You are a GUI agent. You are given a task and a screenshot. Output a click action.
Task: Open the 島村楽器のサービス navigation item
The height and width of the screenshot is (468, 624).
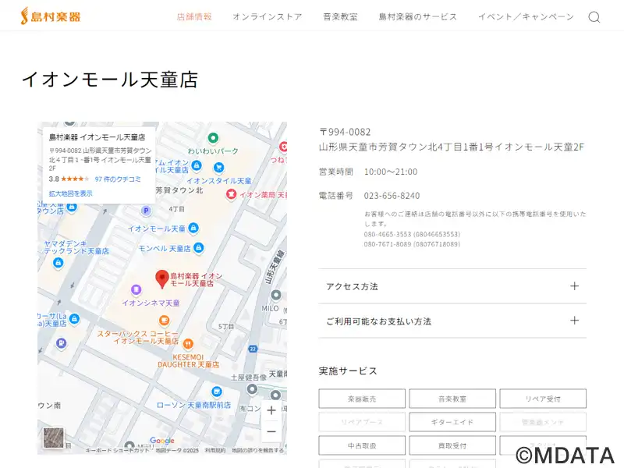[418, 16]
